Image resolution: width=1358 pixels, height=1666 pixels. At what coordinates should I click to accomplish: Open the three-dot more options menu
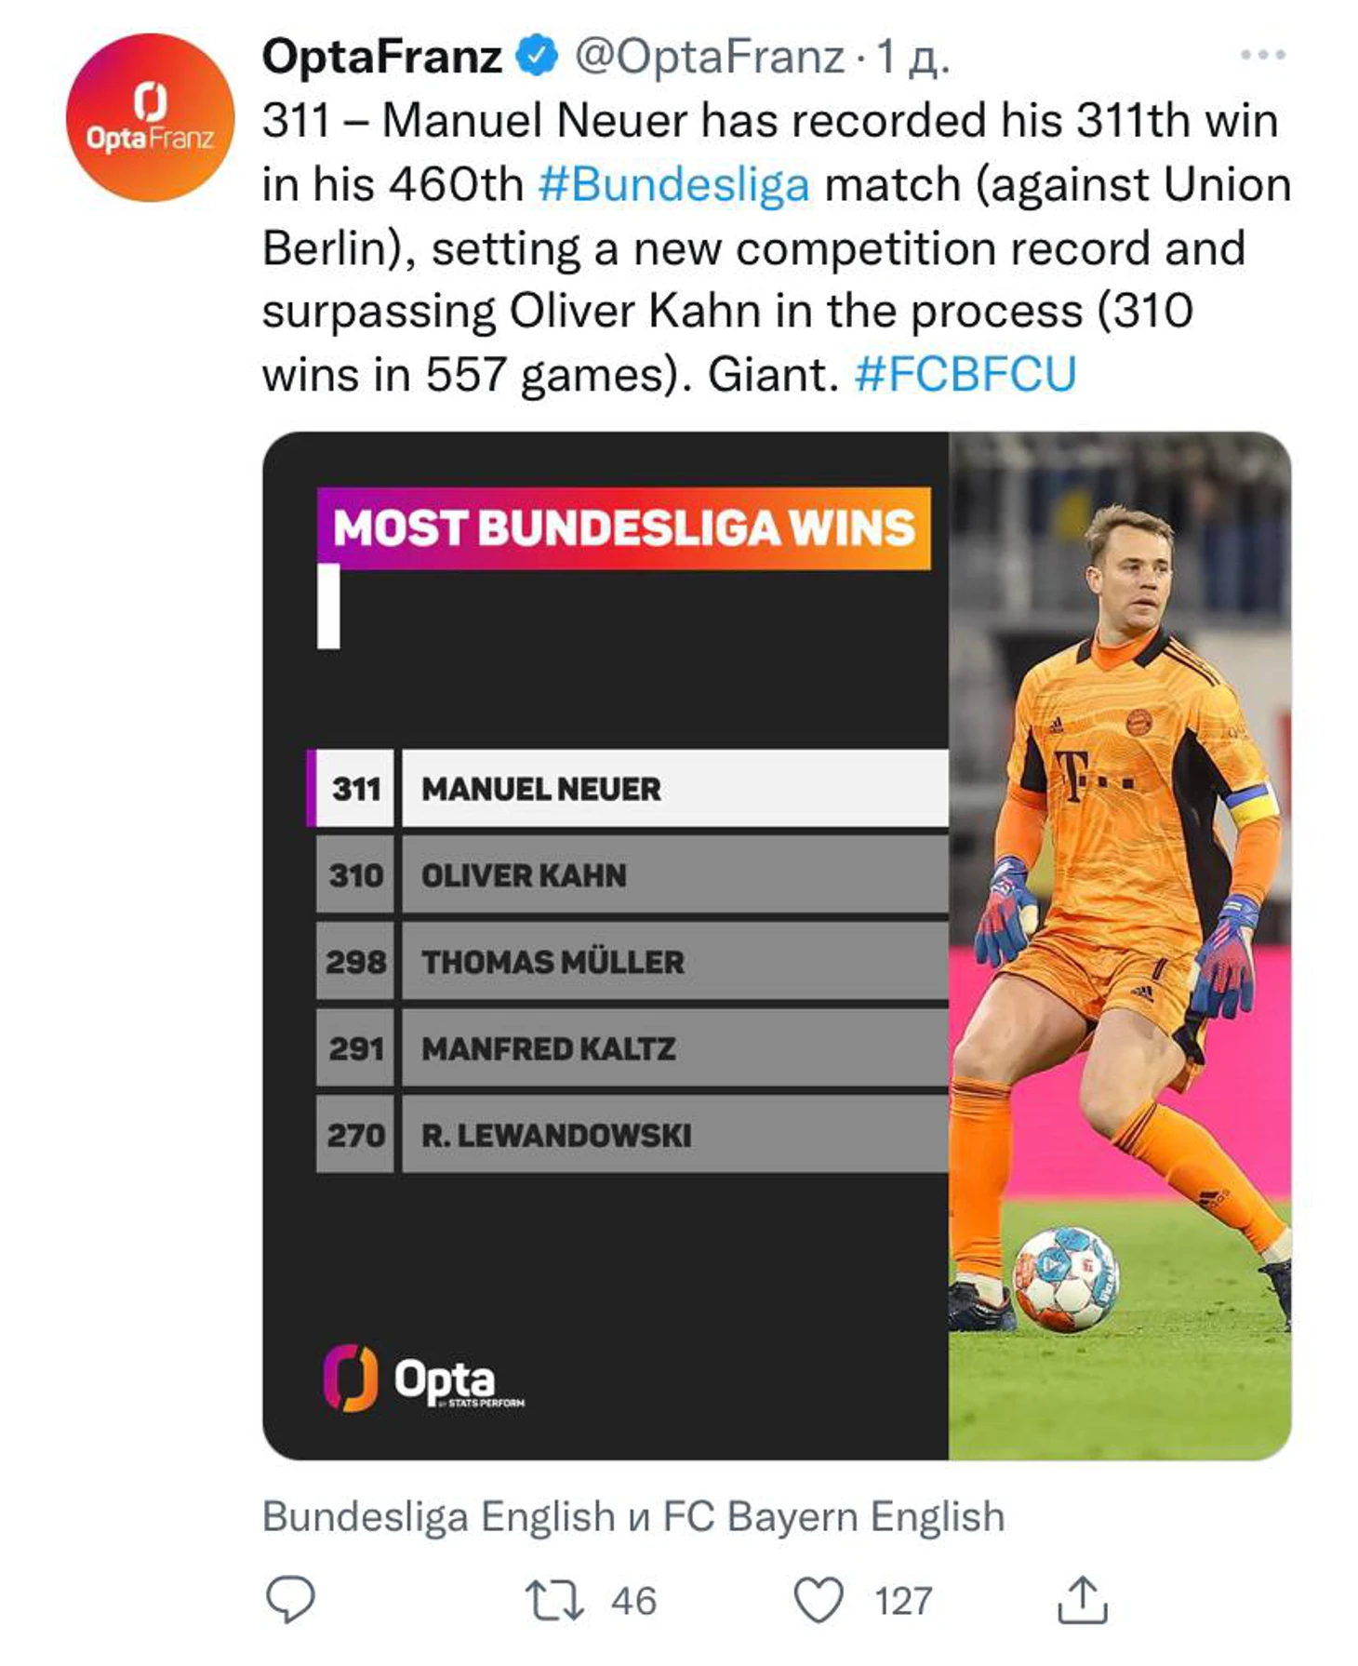click(1262, 55)
